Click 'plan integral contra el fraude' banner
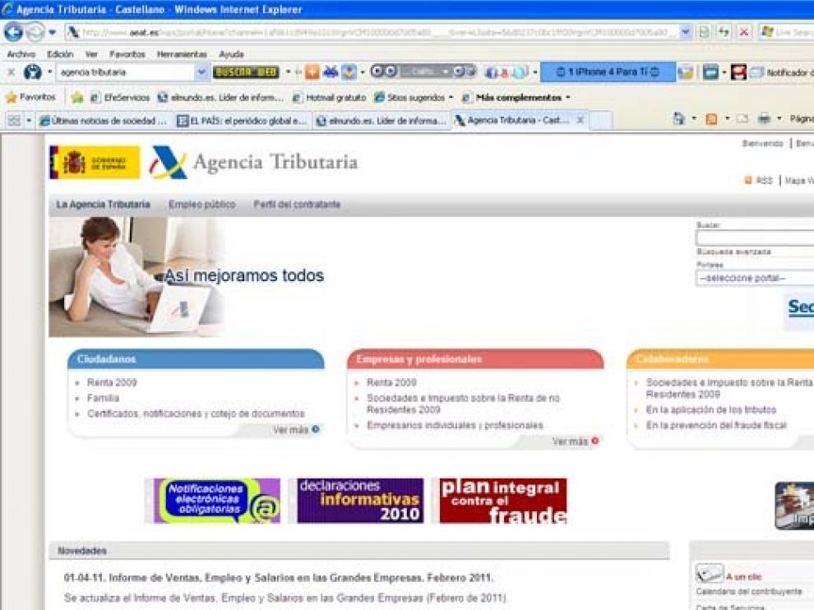 pos(503,501)
